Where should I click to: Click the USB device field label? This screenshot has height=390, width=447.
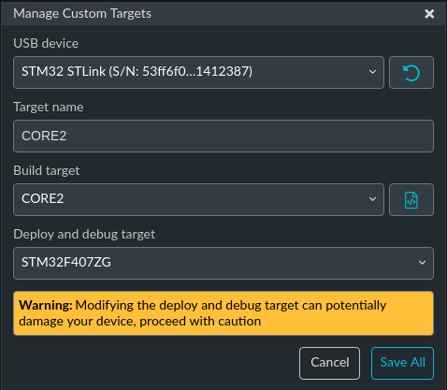click(x=46, y=43)
